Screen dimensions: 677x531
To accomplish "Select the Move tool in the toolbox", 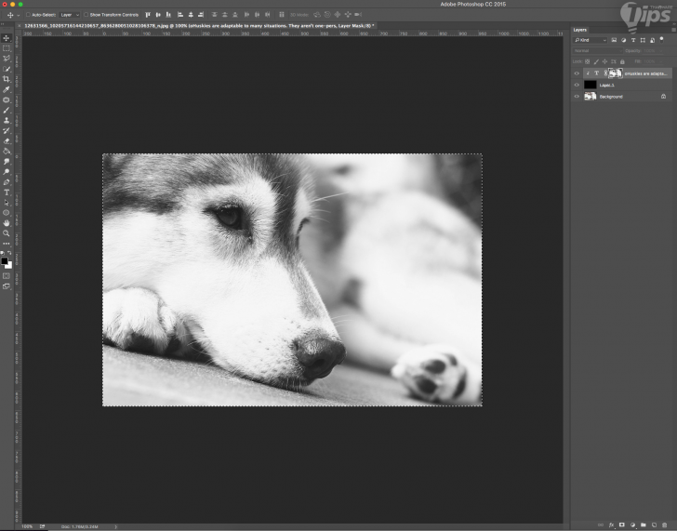I will [6, 38].
